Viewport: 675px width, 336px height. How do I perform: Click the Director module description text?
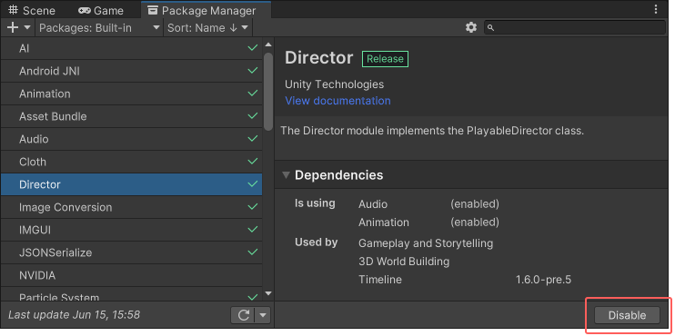[x=432, y=131]
